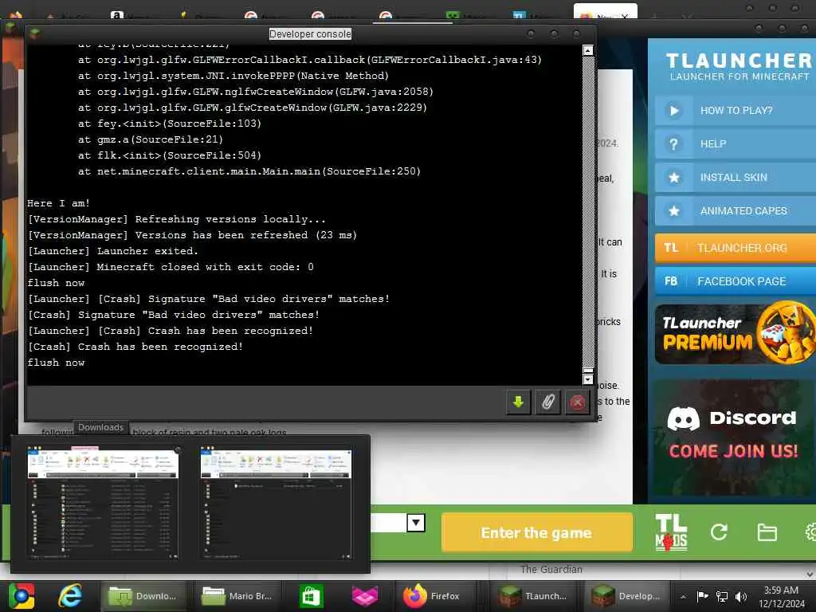The image size is (816, 612).
Task: Open INSTALL SKIN button
Action: tap(736, 178)
